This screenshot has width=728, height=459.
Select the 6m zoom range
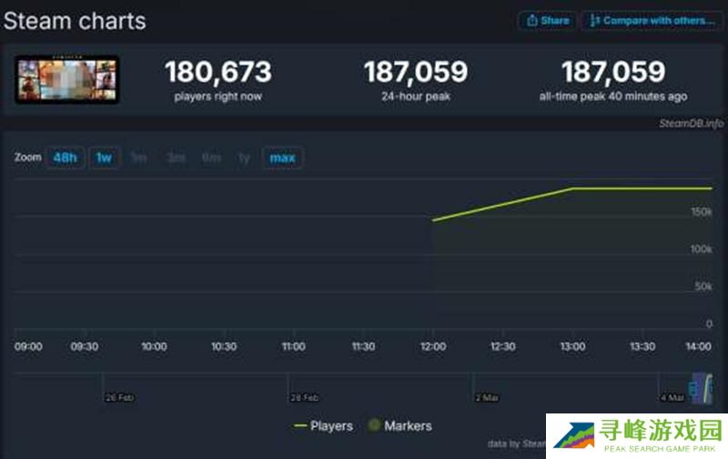point(211,158)
